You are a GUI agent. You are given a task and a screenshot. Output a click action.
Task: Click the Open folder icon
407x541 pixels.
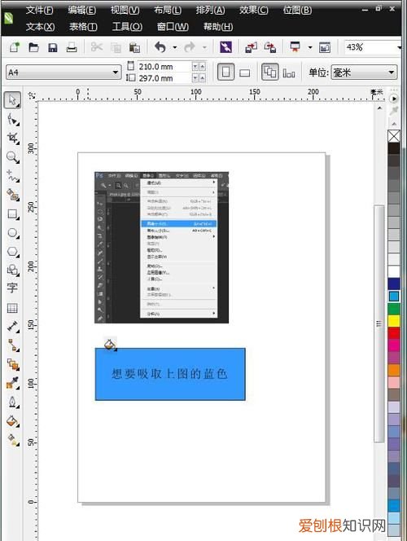pyautogui.click(x=33, y=47)
